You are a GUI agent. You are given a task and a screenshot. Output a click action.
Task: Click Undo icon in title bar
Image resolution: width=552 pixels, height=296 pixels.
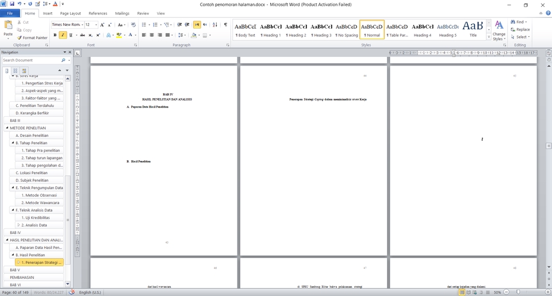pos(20,4)
